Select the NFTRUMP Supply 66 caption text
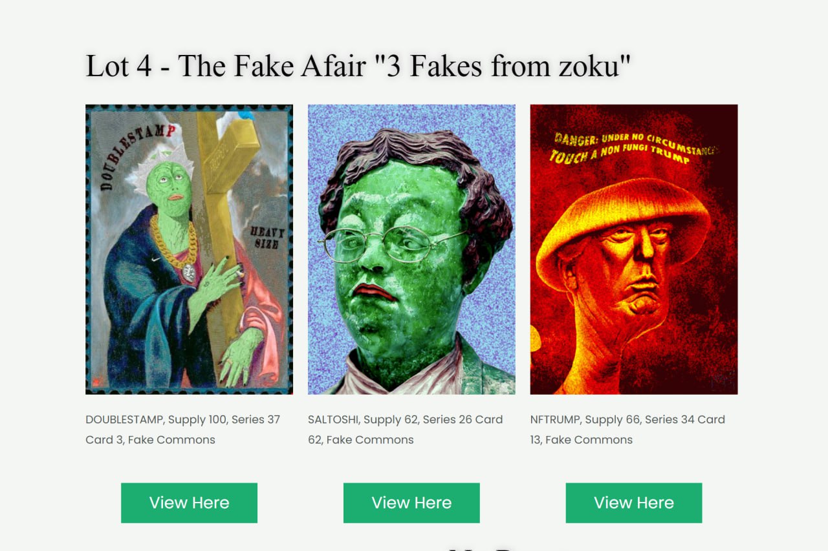Screen dimensions: 828x551 point(627,430)
